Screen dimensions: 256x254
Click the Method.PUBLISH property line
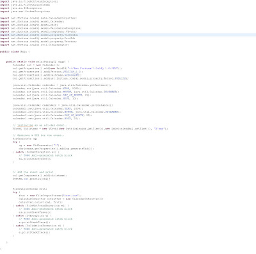(x=70, y=78)
